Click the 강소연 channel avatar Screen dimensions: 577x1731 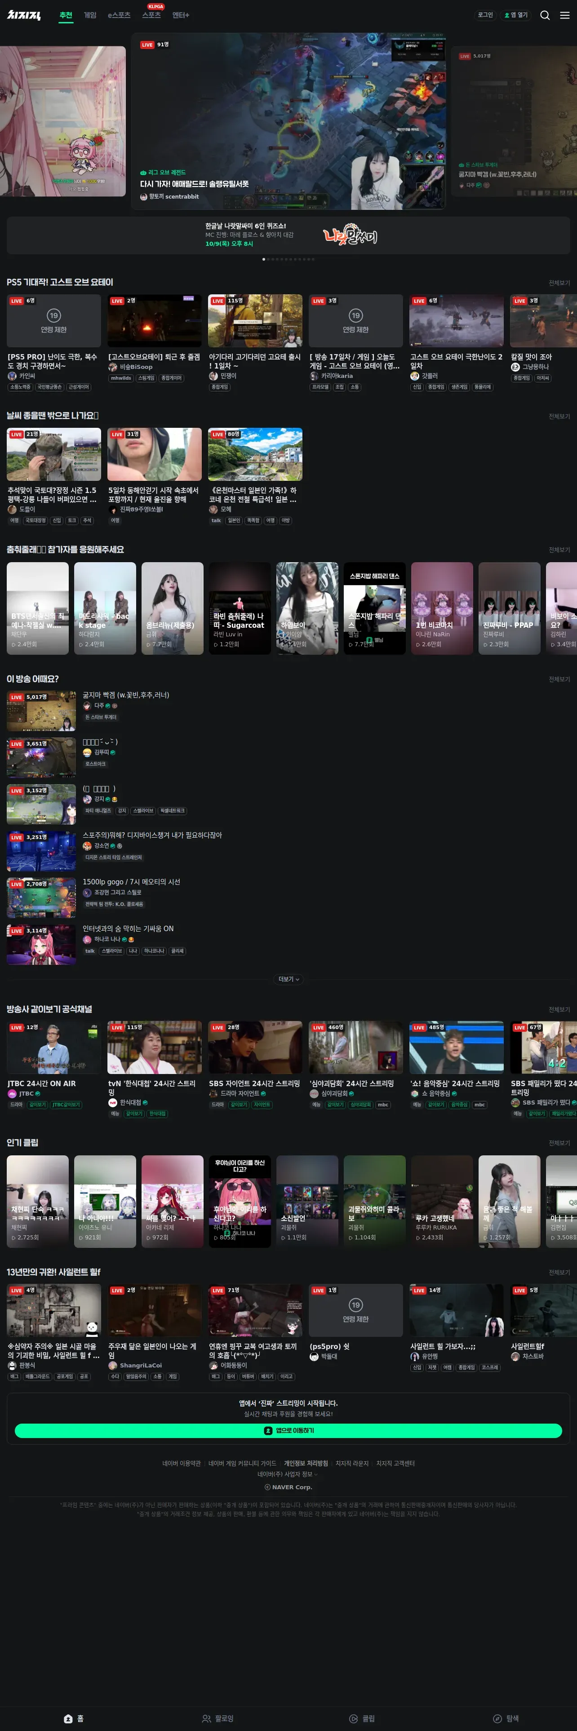coord(87,845)
